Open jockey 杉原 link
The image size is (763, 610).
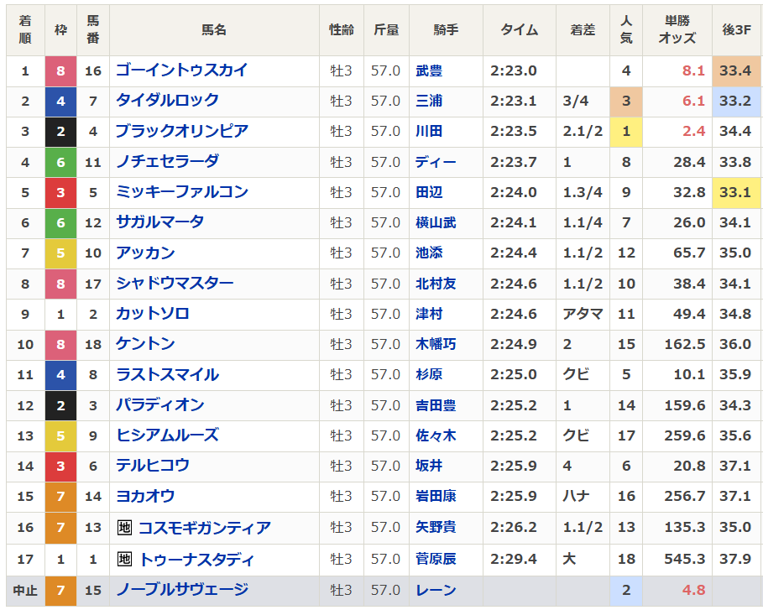point(429,374)
